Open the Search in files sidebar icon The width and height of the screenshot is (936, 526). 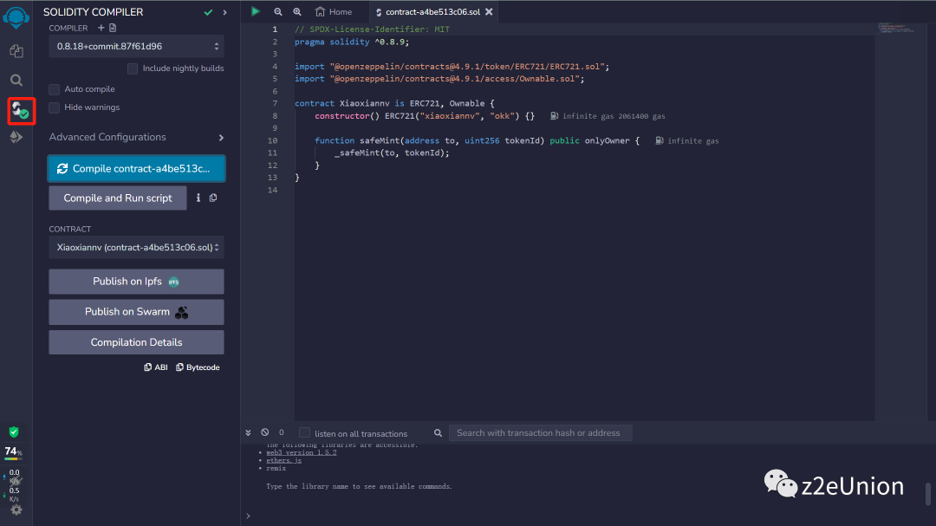click(x=16, y=80)
